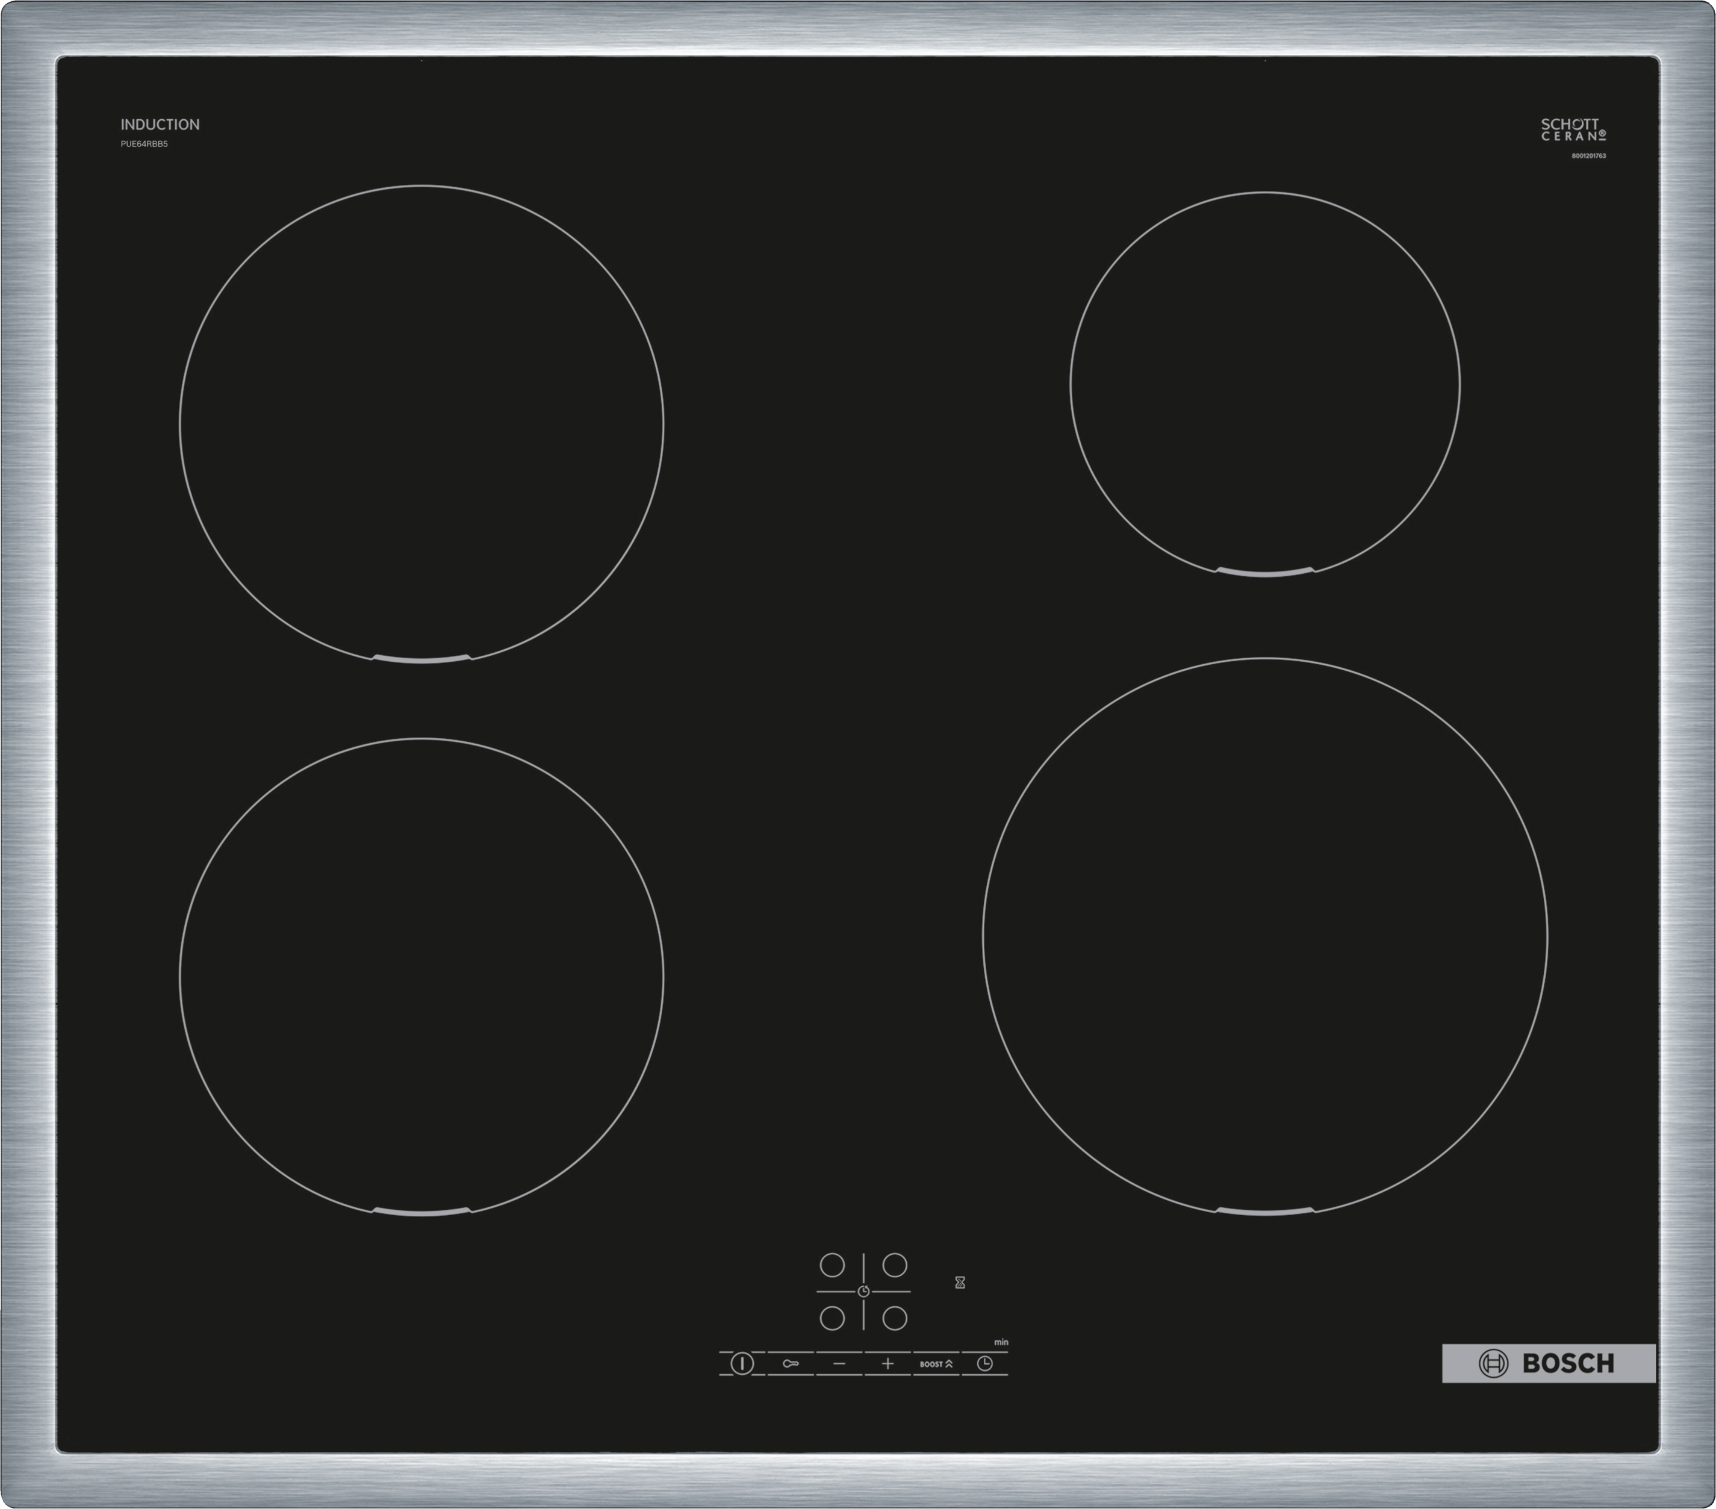1716x1509 pixels.
Task: Click the rear-left cooking zone ring
Action: pos(421,424)
